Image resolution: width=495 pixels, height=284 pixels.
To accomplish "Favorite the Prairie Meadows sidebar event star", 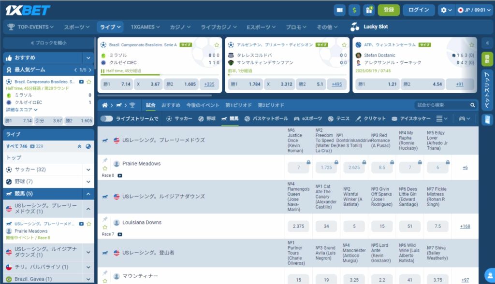I will click(89, 224).
